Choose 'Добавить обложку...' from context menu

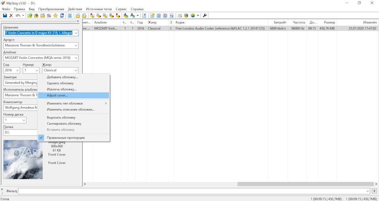[x=74, y=77]
